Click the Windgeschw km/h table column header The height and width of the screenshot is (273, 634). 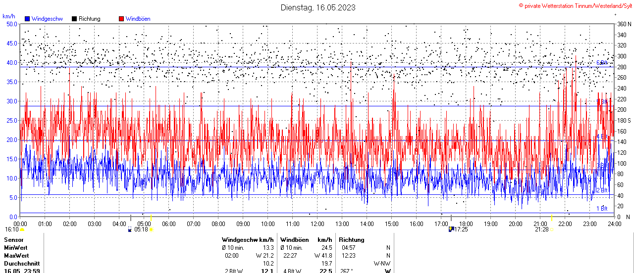click(248, 239)
